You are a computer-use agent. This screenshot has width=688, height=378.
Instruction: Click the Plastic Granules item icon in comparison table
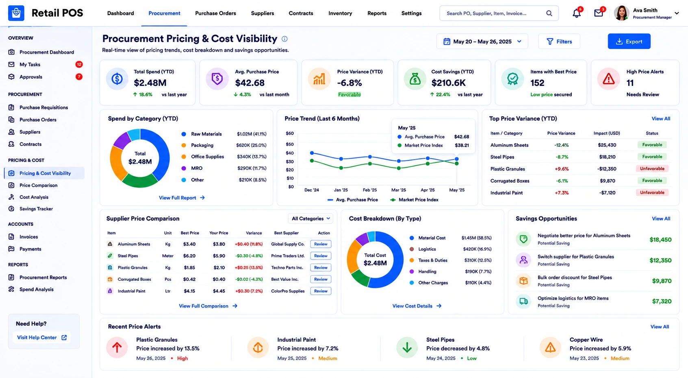[x=110, y=268]
